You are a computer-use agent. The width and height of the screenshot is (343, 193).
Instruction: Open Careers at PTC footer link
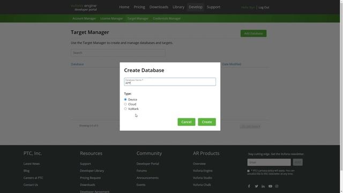pyautogui.click(x=33, y=178)
